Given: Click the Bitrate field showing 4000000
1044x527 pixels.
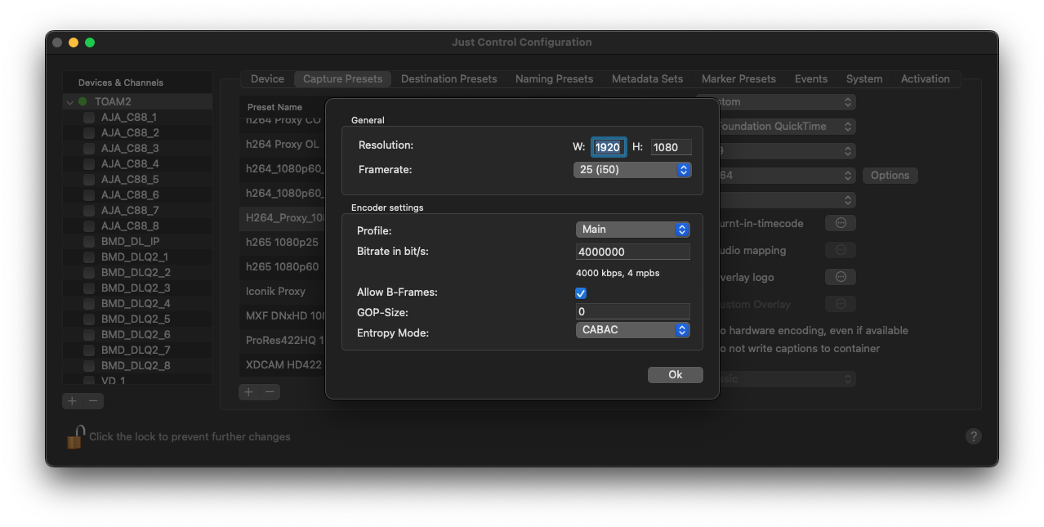Looking at the screenshot, I should click(x=633, y=252).
